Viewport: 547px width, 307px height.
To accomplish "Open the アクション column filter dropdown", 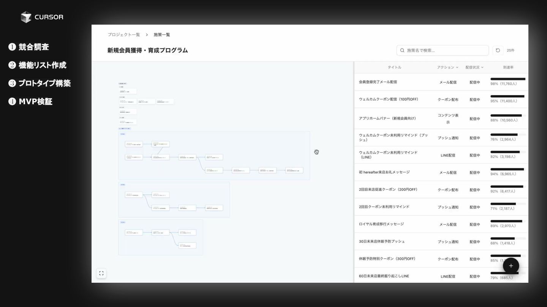I will point(447,67).
